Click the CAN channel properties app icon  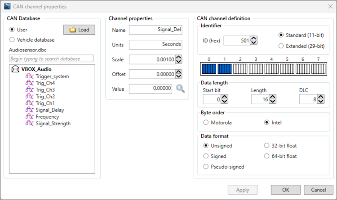point(7,6)
